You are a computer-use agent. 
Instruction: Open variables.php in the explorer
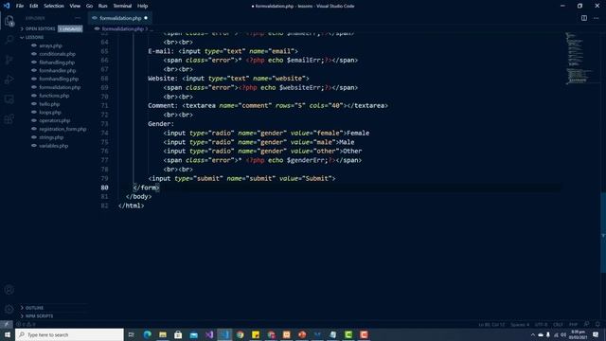click(x=53, y=146)
